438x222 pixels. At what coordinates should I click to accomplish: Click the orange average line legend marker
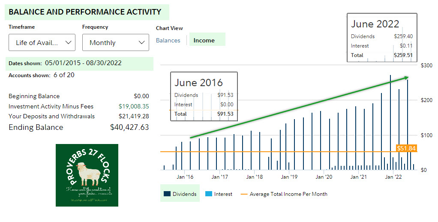[244, 194]
